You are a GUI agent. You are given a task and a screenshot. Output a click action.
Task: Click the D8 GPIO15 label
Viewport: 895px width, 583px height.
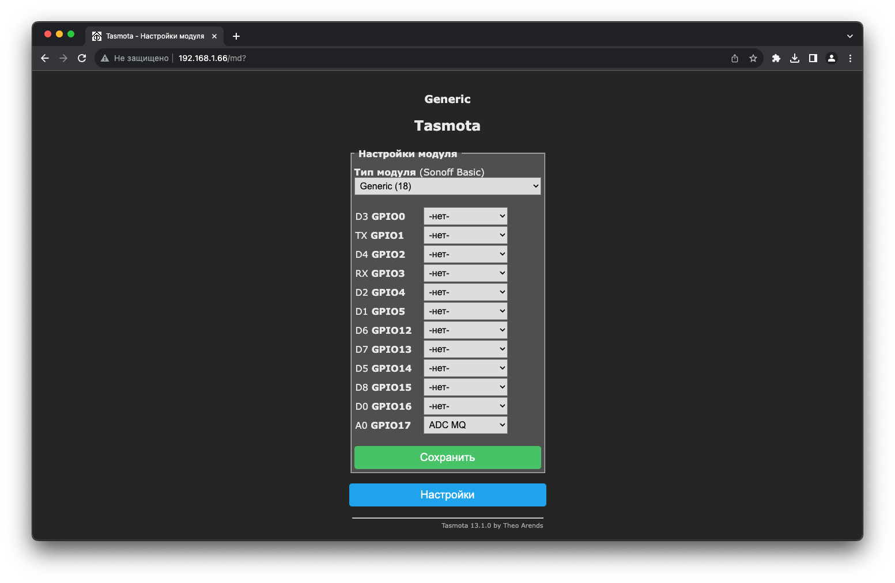pyautogui.click(x=384, y=387)
